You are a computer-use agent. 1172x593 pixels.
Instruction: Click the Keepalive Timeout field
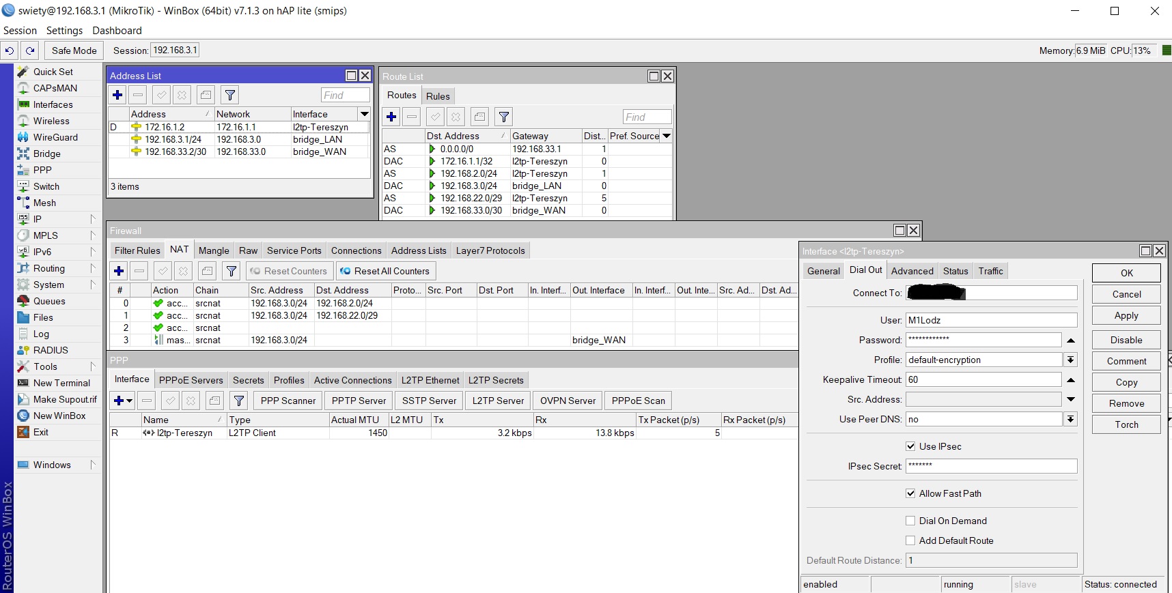tap(983, 379)
